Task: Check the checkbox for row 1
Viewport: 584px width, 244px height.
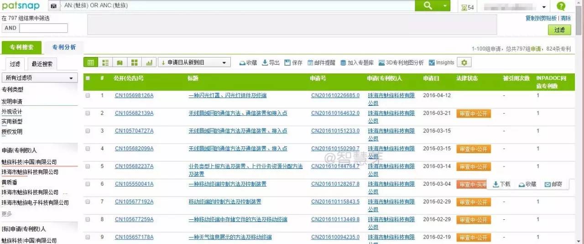Action: [88, 96]
